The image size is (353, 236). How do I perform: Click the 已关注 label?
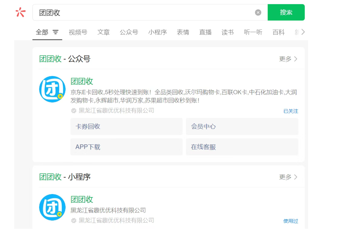point(291,111)
